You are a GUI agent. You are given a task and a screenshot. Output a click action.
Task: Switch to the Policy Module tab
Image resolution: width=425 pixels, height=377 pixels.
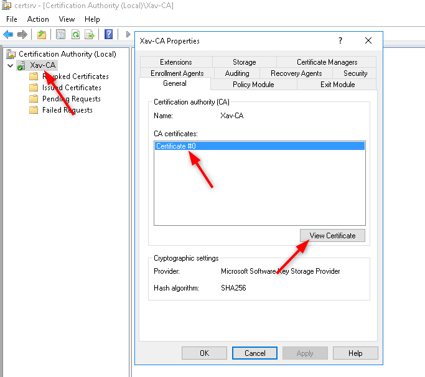tap(253, 85)
